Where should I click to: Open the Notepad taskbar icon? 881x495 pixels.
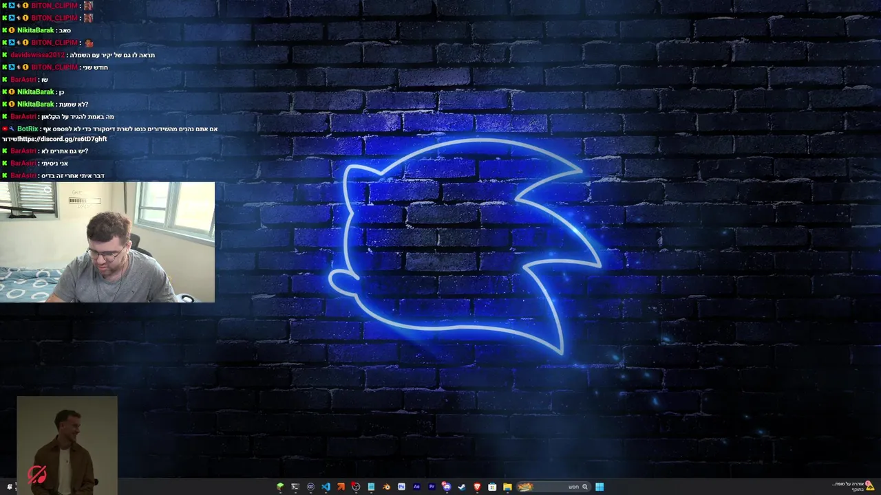(x=371, y=487)
